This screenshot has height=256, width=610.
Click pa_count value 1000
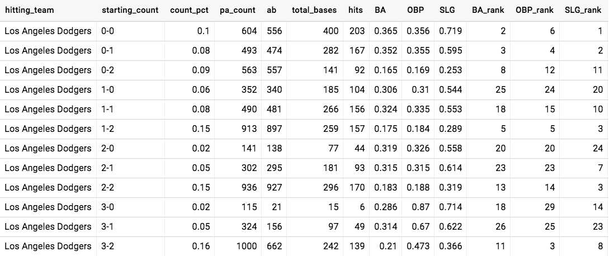tap(246, 246)
